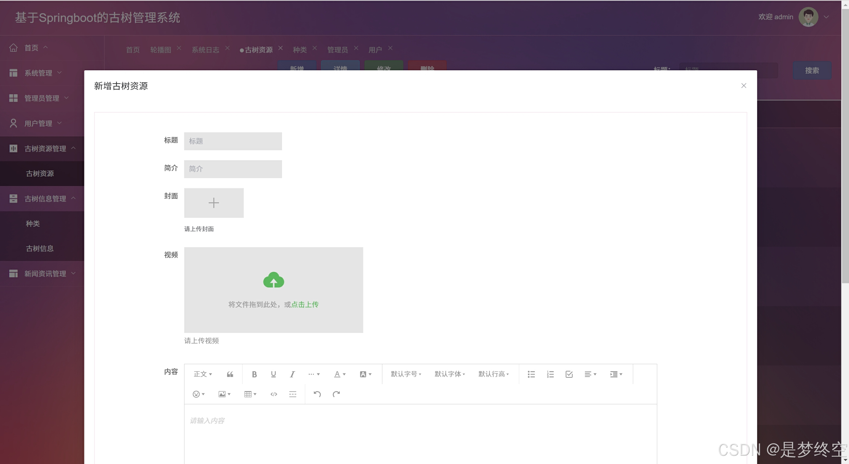This screenshot has height=464, width=849.
Task: Insert a horizontal divider line
Action: (293, 394)
